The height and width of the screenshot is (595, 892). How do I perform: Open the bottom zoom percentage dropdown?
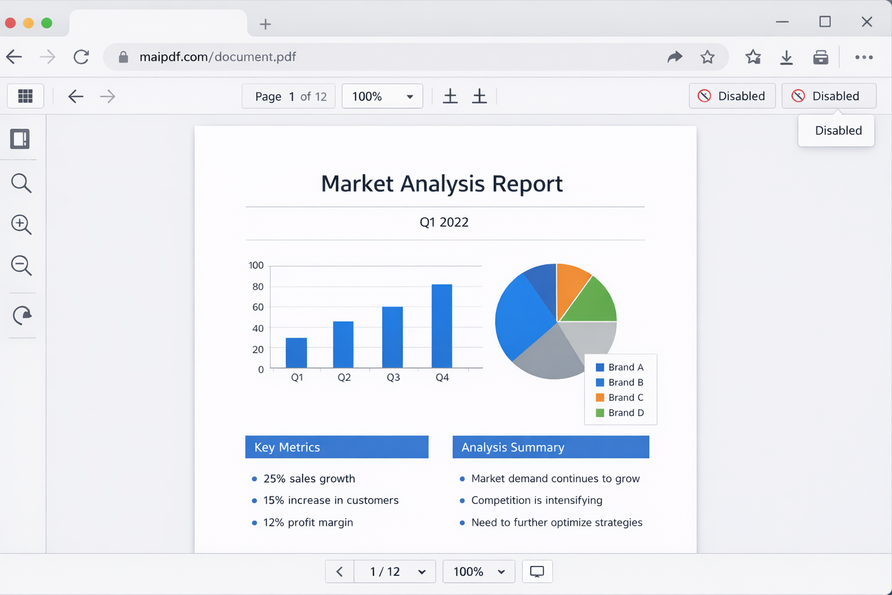479,571
